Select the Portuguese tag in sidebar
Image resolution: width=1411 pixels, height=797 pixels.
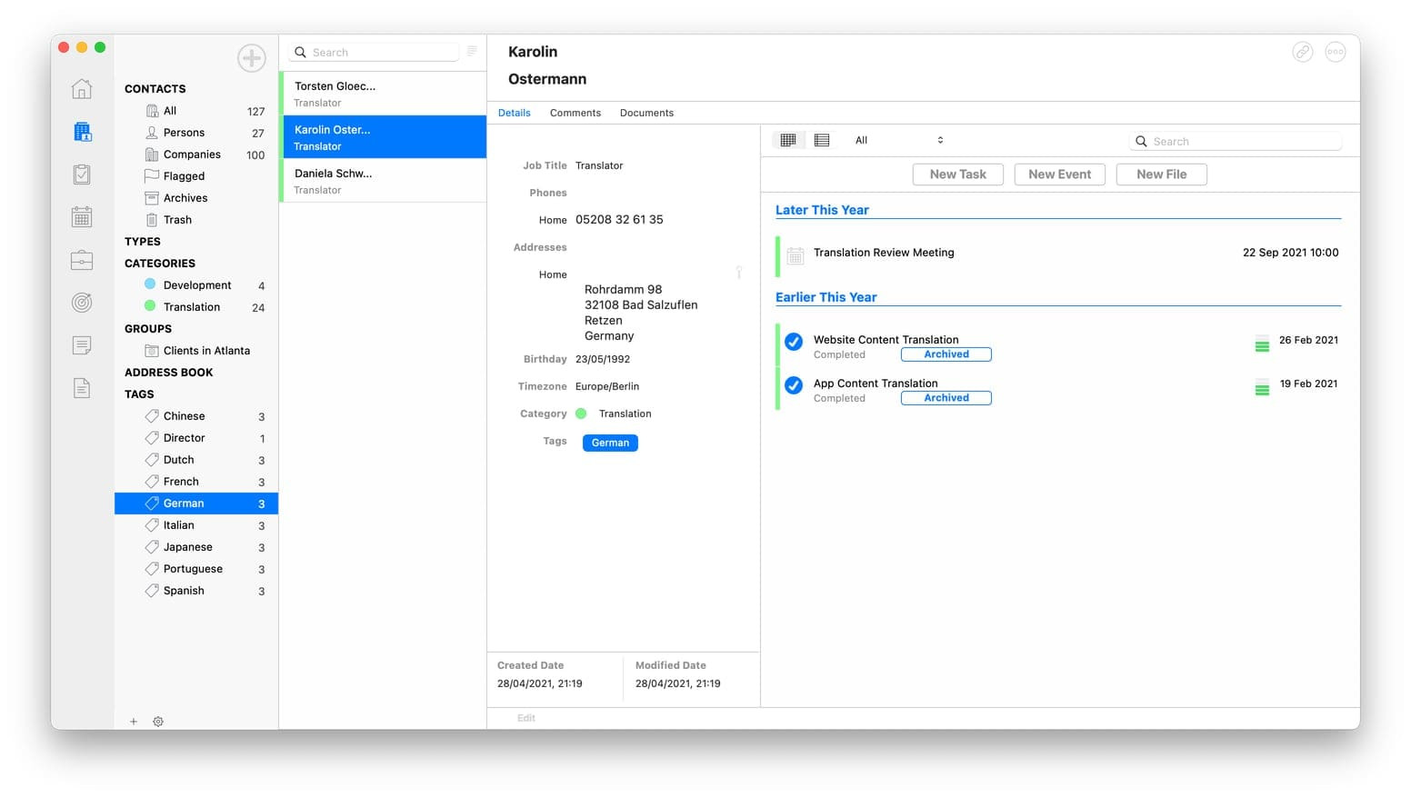(x=196, y=569)
